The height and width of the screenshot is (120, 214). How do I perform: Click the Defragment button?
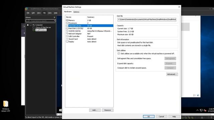(x=170, y=58)
